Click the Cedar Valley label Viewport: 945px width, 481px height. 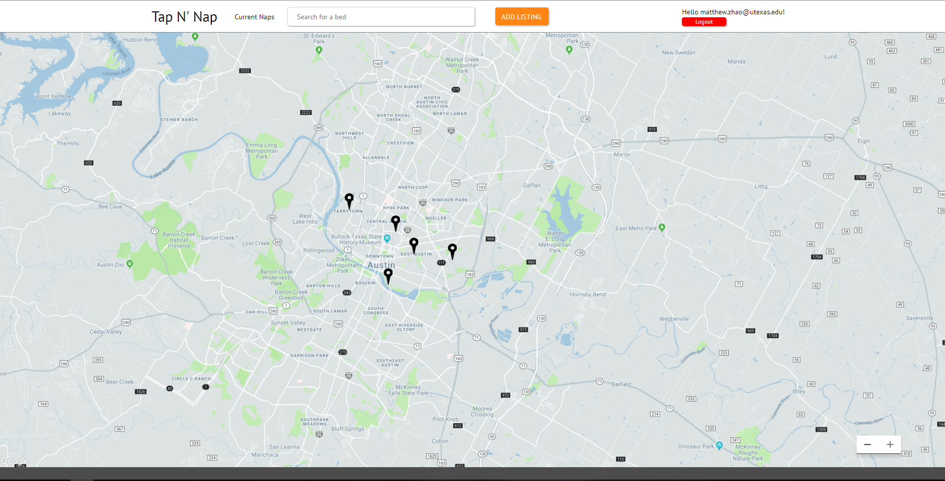point(106,332)
